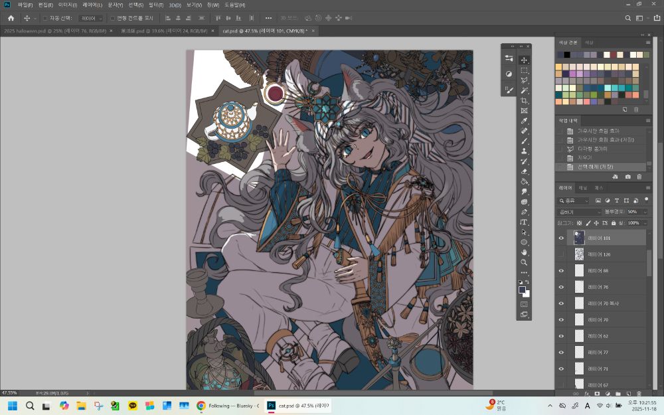
Task: Select the Paint Bucket tool
Action: (524, 182)
